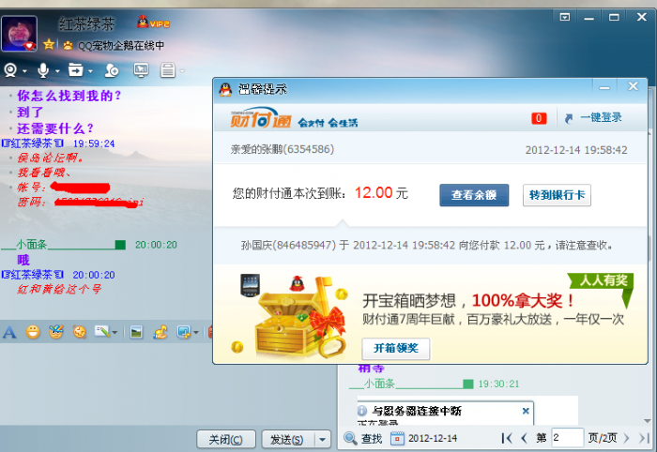Expand the voice call options arrow
The image size is (657, 452).
coord(57,71)
